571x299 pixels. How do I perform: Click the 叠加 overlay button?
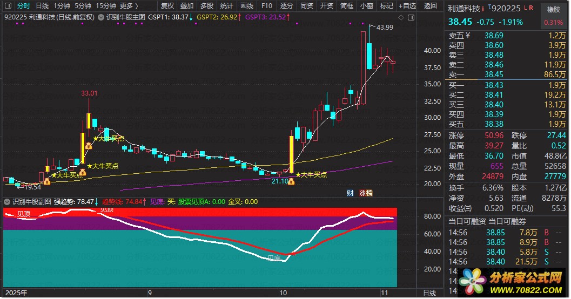tap(187, 6)
